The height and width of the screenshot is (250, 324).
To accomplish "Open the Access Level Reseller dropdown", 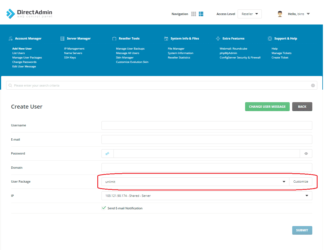I will (x=250, y=14).
